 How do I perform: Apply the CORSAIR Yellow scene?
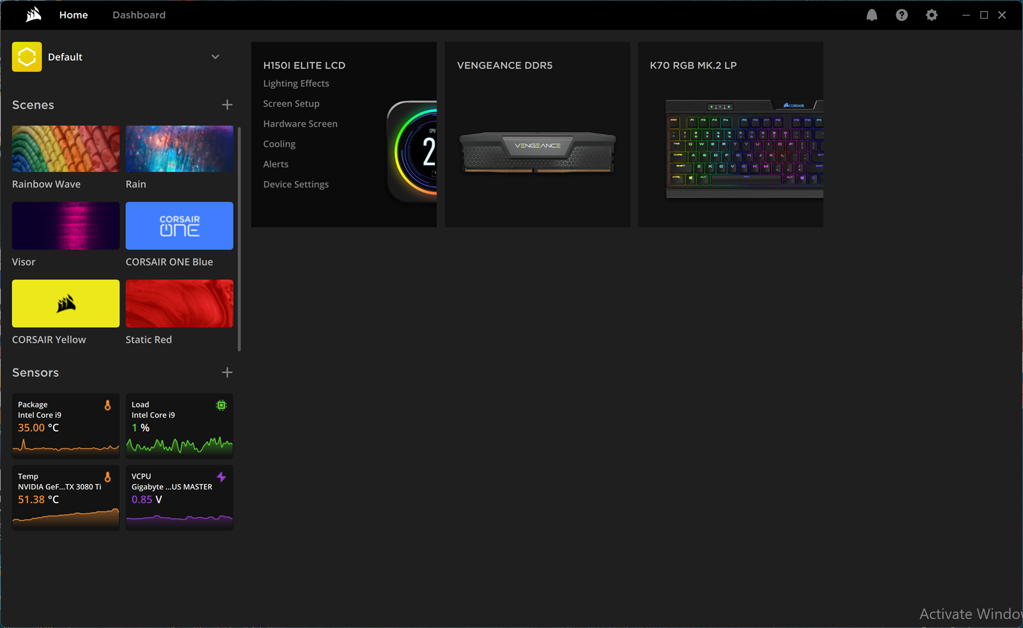point(66,303)
